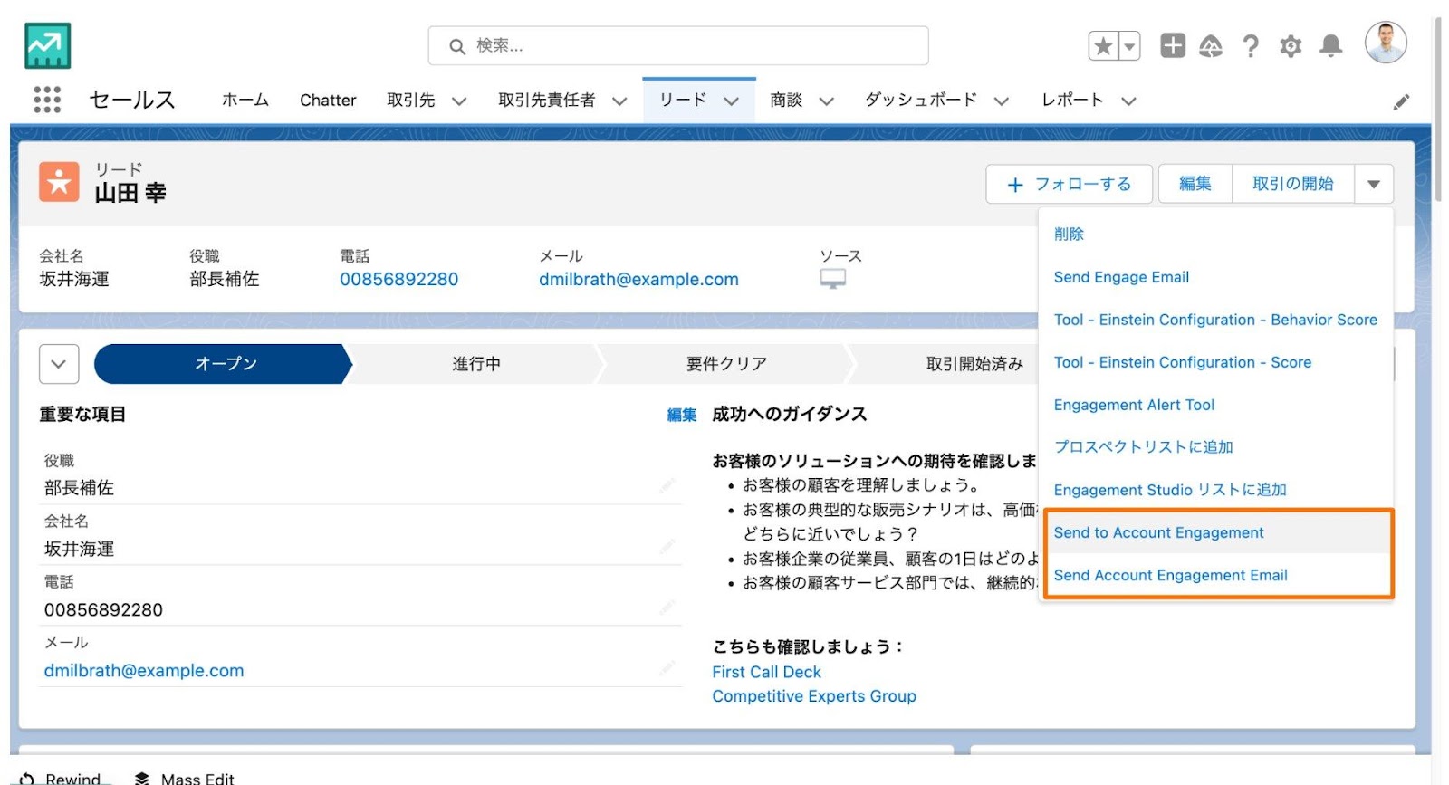This screenshot has width=1449, height=785.
Task: Open the user profile avatar
Action: point(1386,43)
